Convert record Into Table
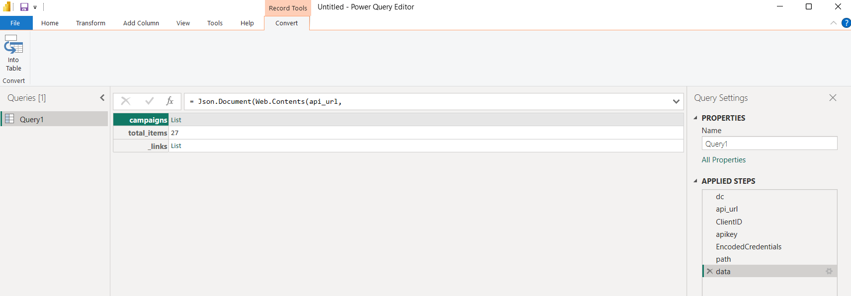Viewport: 851px width, 296px height. pyautogui.click(x=13, y=53)
